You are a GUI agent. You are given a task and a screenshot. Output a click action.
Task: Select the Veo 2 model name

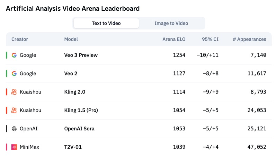pos(72,73)
